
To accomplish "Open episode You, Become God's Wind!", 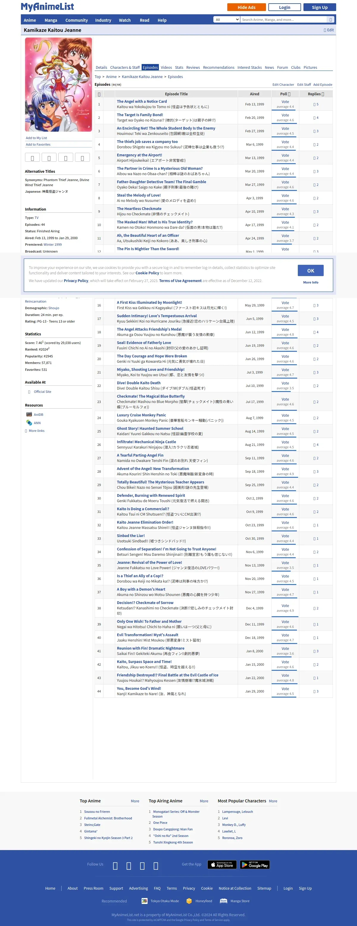I will (x=139, y=688).
